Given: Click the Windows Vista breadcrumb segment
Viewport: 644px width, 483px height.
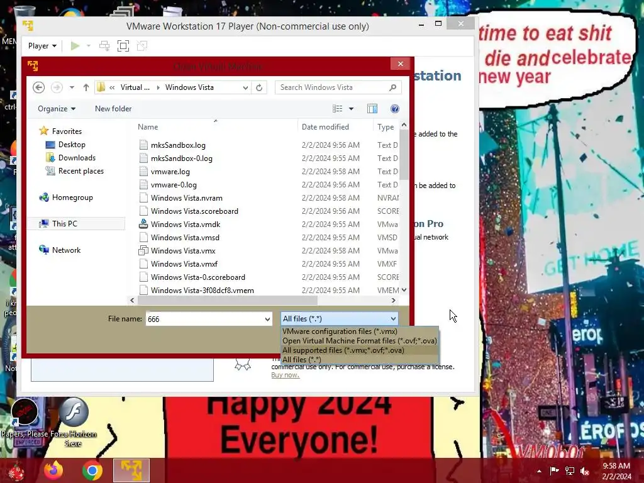Looking at the screenshot, I should pos(189,87).
